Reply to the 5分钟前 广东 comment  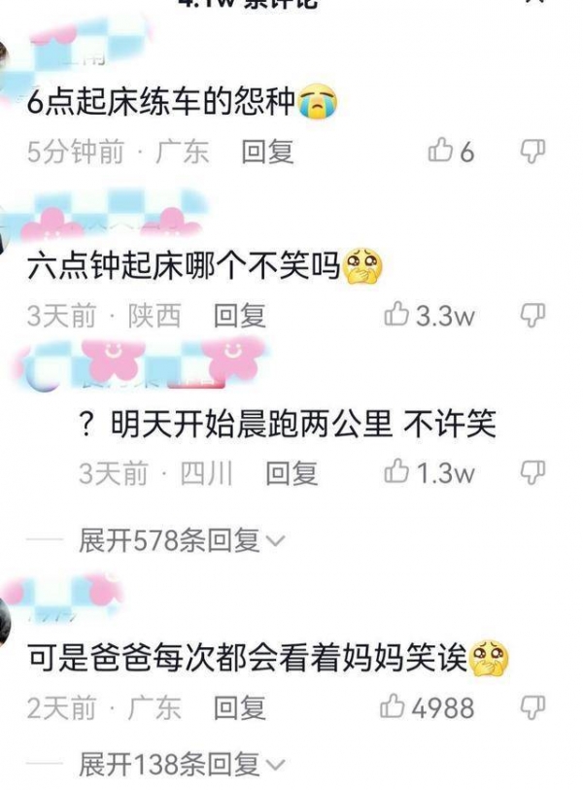click(x=267, y=152)
